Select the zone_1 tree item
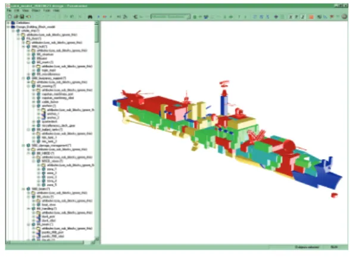This screenshot has width=350, height=257. (x=52, y=169)
